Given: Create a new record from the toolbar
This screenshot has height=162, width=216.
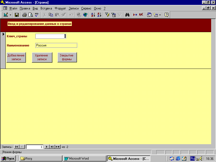Looking at the screenshot, I should pos(135,15).
